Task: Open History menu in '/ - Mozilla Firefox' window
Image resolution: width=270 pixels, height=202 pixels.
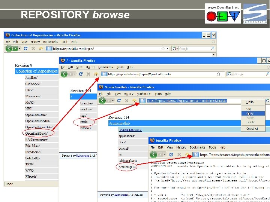Action: (x=90, y=67)
